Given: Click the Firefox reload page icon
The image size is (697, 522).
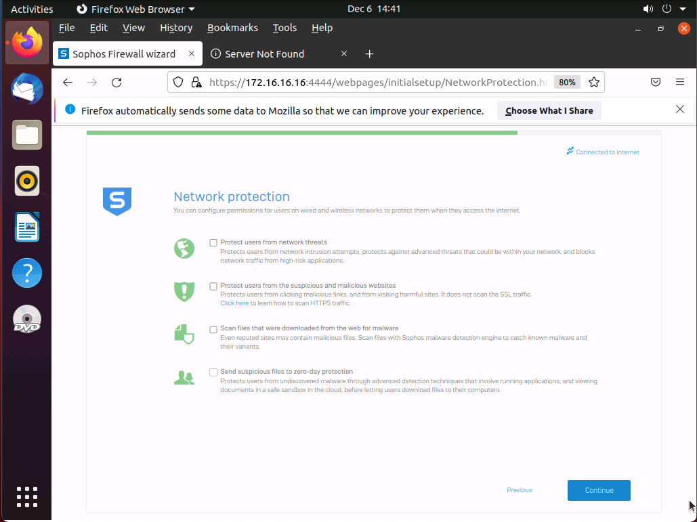Looking at the screenshot, I should 117,82.
